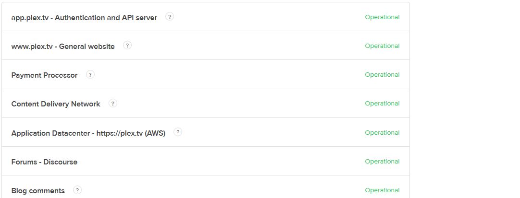The width and height of the screenshot is (520, 198).
Task: Click Operational status for Application Datacenter row
Action: [x=382, y=133]
